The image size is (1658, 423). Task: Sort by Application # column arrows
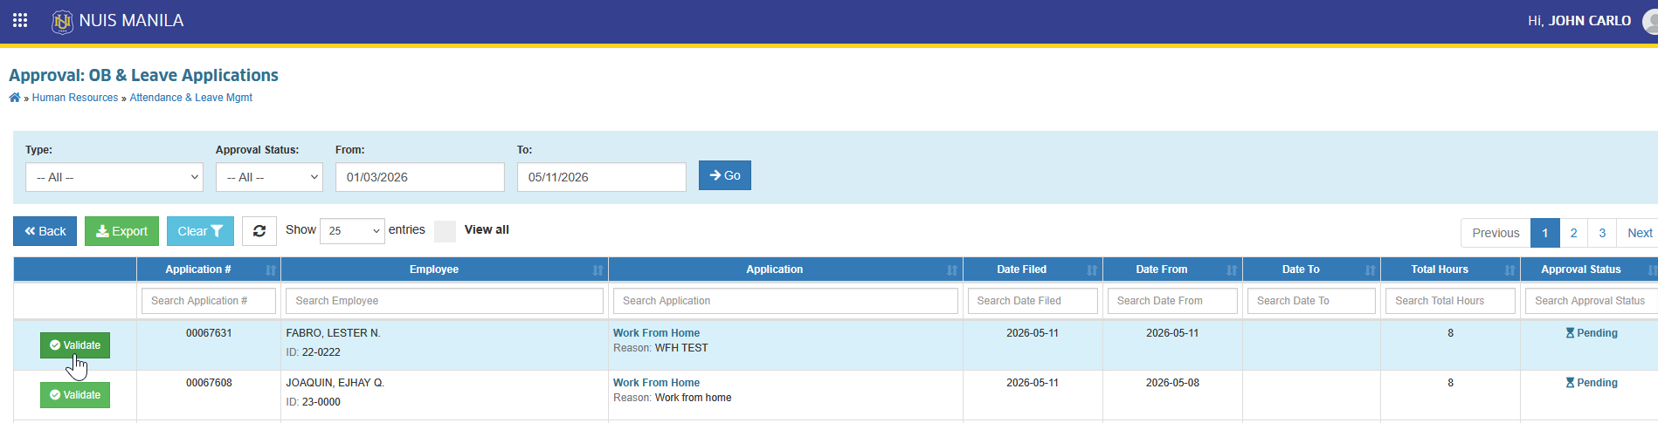coord(271,270)
